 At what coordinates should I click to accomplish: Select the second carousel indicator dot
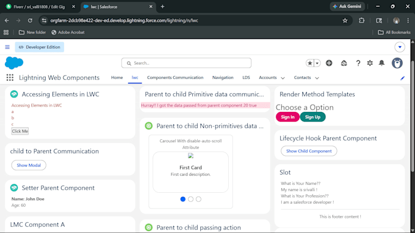pos(190,199)
